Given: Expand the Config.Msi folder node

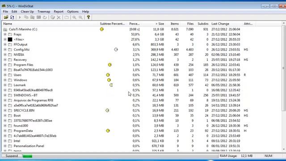Looking at the screenshot, I should 5,50.
